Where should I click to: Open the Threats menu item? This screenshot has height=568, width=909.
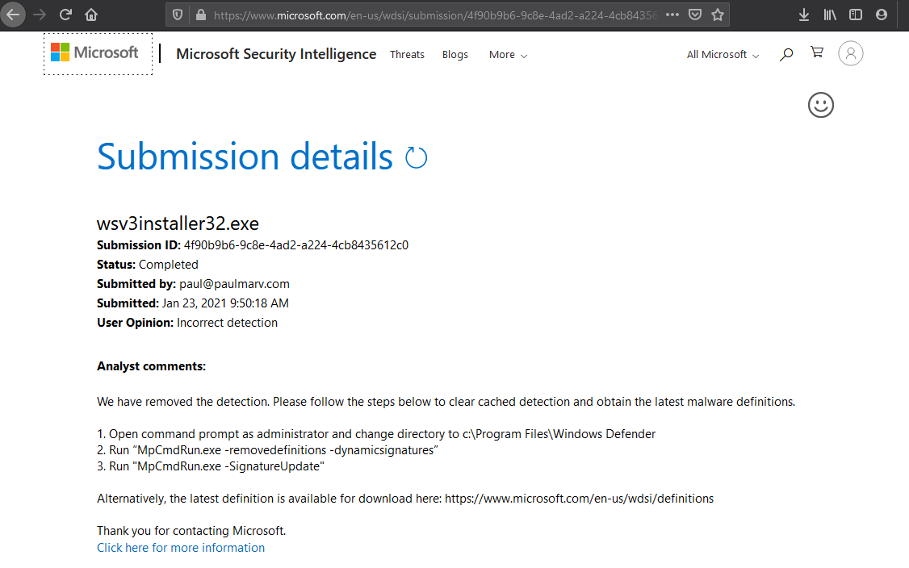coord(407,55)
